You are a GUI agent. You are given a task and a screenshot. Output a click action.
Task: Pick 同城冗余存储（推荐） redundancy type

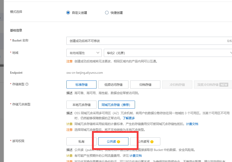pos(116,105)
